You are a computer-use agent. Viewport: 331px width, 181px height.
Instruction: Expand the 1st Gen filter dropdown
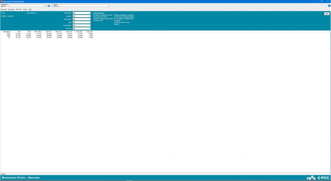pos(81,28)
